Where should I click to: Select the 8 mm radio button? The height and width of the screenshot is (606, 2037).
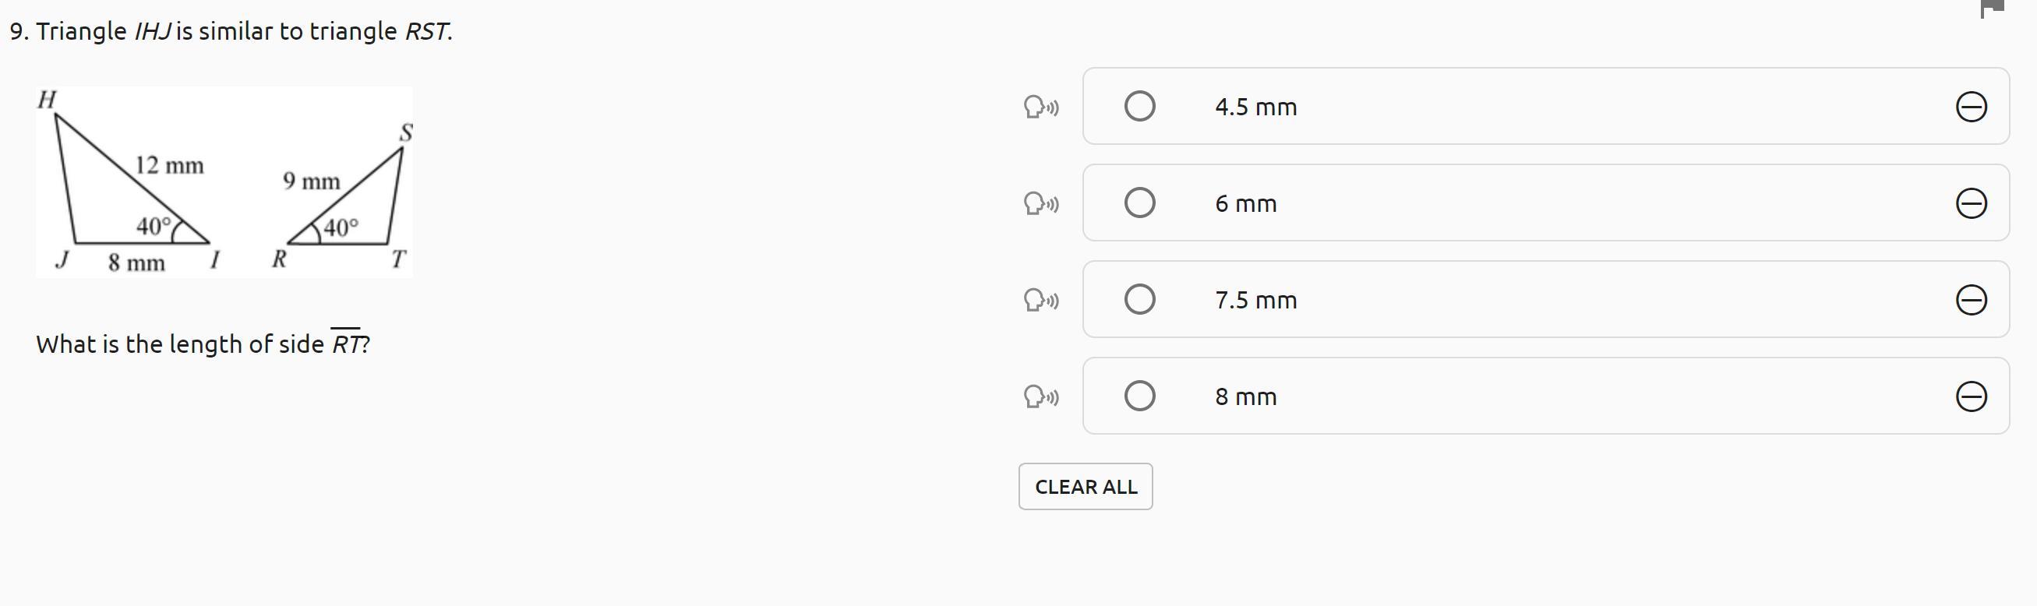pos(1139,396)
